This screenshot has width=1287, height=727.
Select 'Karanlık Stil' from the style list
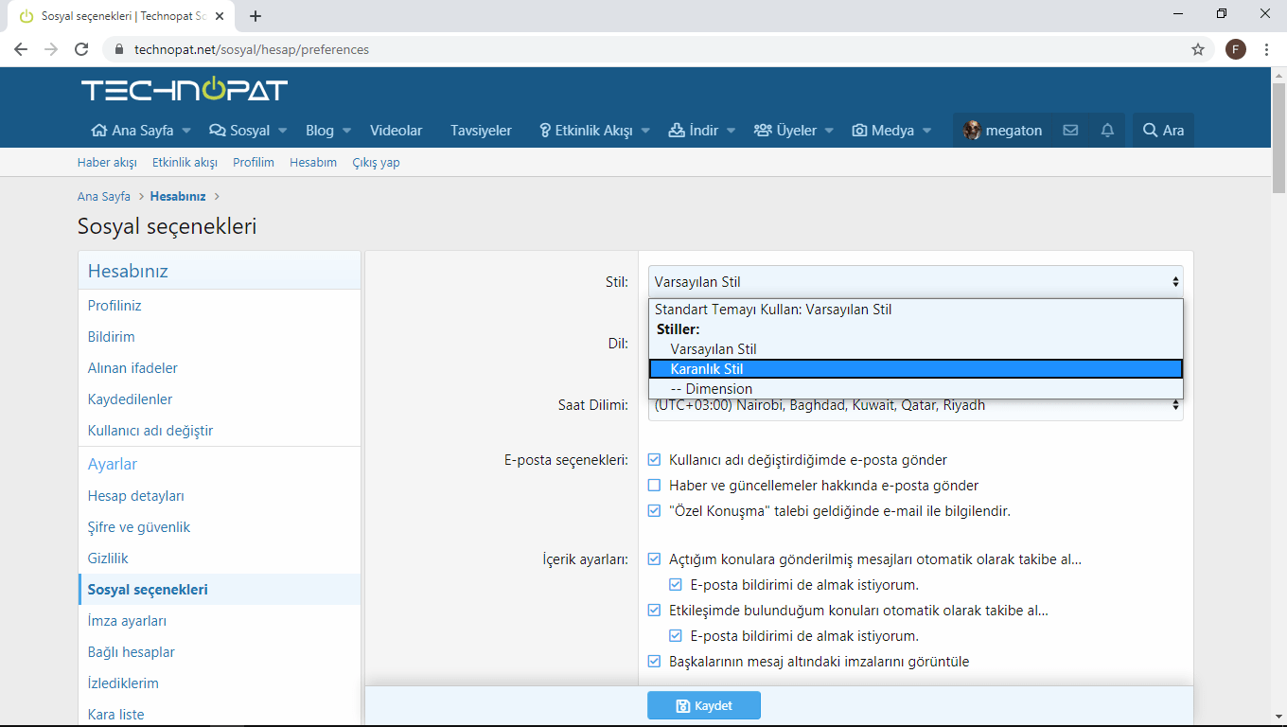click(x=915, y=369)
